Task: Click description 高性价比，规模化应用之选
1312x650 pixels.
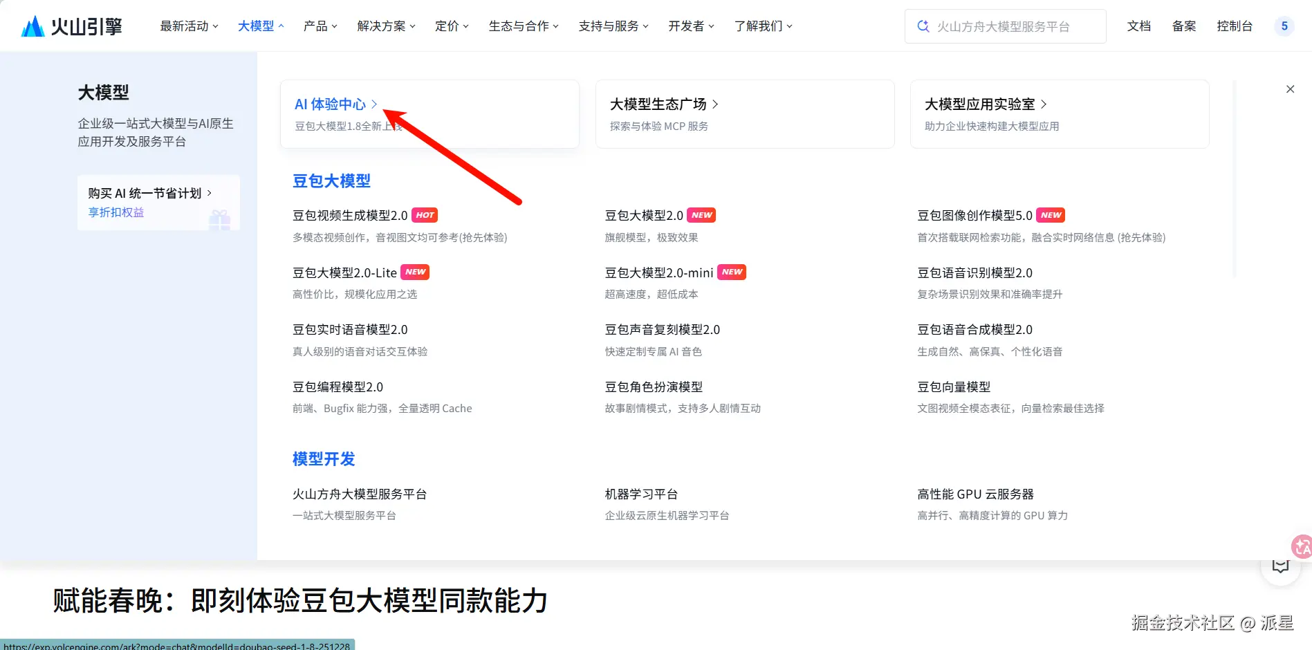Action: [355, 295]
